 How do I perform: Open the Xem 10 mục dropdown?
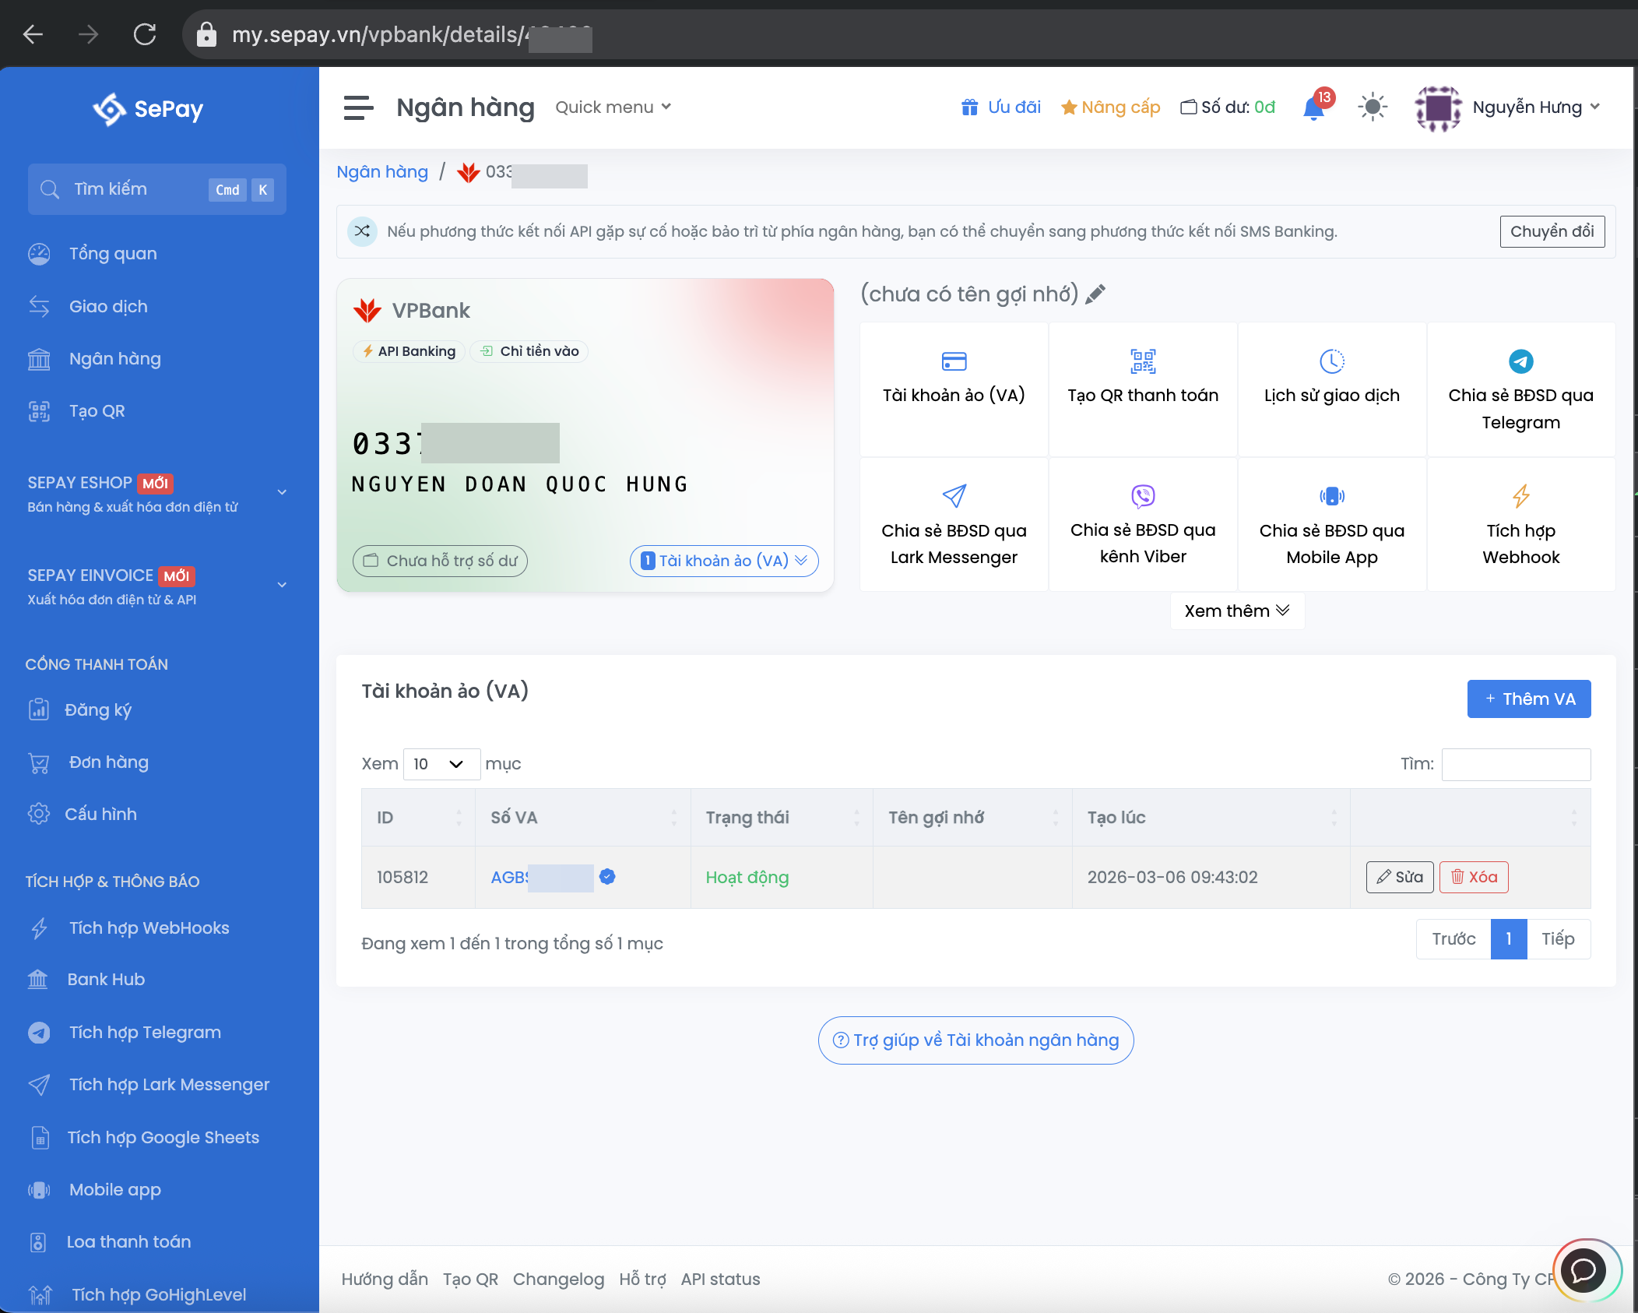click(x=441, y=764)
